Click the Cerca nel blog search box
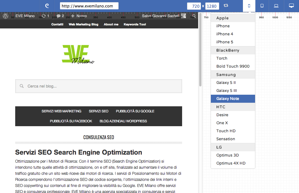 point(99,86)
